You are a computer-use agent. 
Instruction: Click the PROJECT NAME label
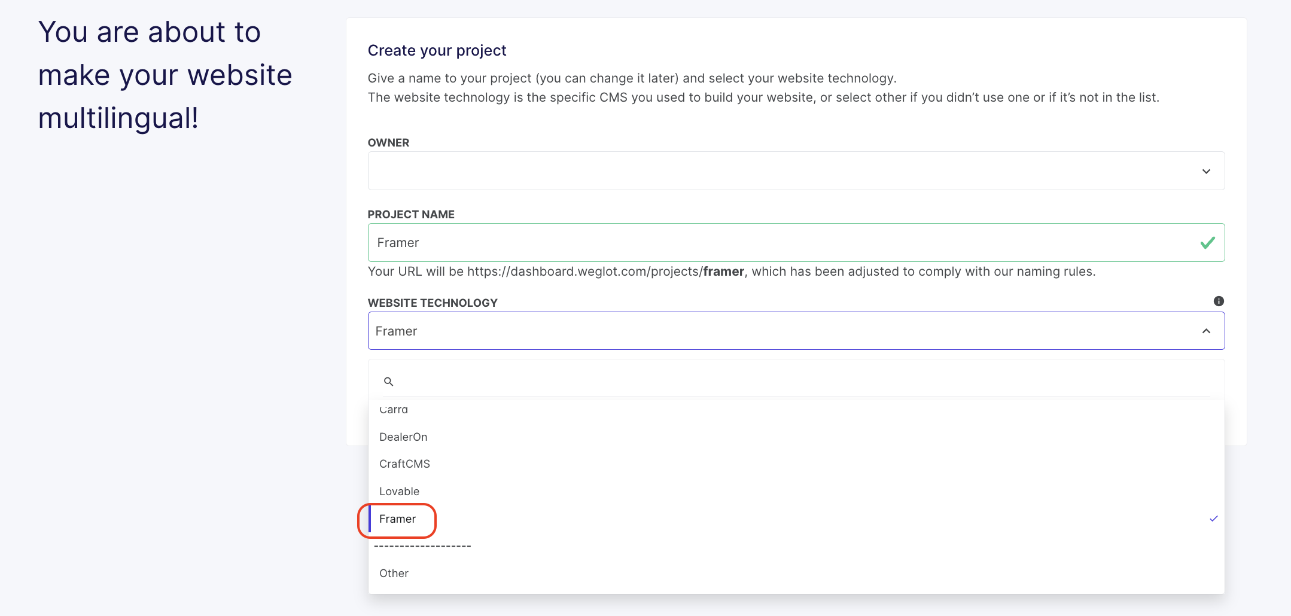click(x=411, y=215)
